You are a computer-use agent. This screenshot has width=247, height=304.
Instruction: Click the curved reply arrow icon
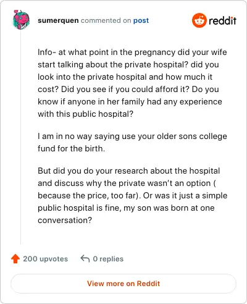(x=85, y=259)
